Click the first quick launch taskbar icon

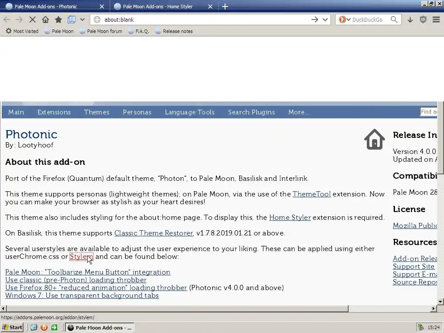click(x=34, y=328)
